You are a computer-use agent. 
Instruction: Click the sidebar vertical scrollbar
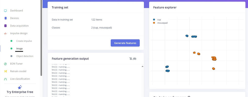pyautogui.click(x=41, y=38)
